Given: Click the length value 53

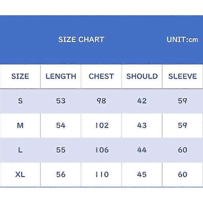Looking at the screenshot, I should [x=61, y=101].
